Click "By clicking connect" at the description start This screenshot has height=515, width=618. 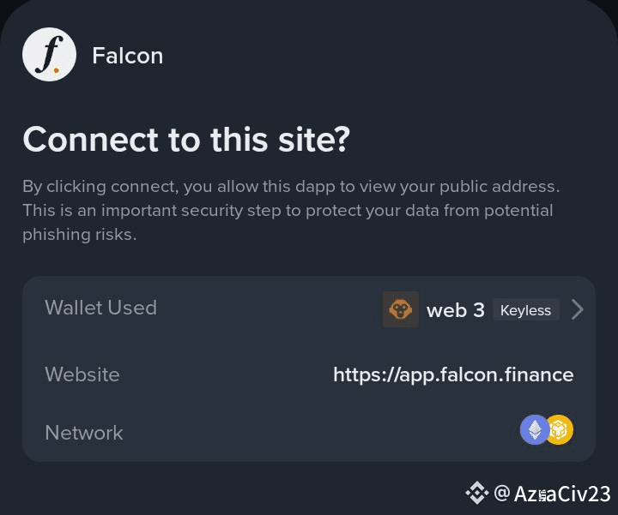pos(94,186)
